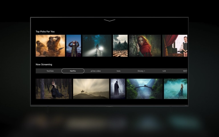Select the tvN streaming tab
Viewport: 219px width, 137px height.
click(164, 71)
